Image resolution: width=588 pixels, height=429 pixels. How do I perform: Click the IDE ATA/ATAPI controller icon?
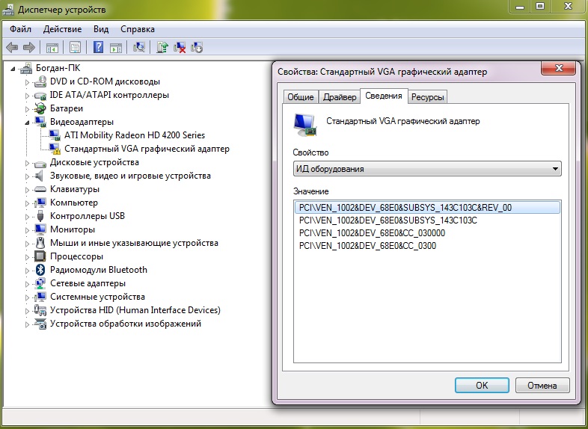(40, 95)
